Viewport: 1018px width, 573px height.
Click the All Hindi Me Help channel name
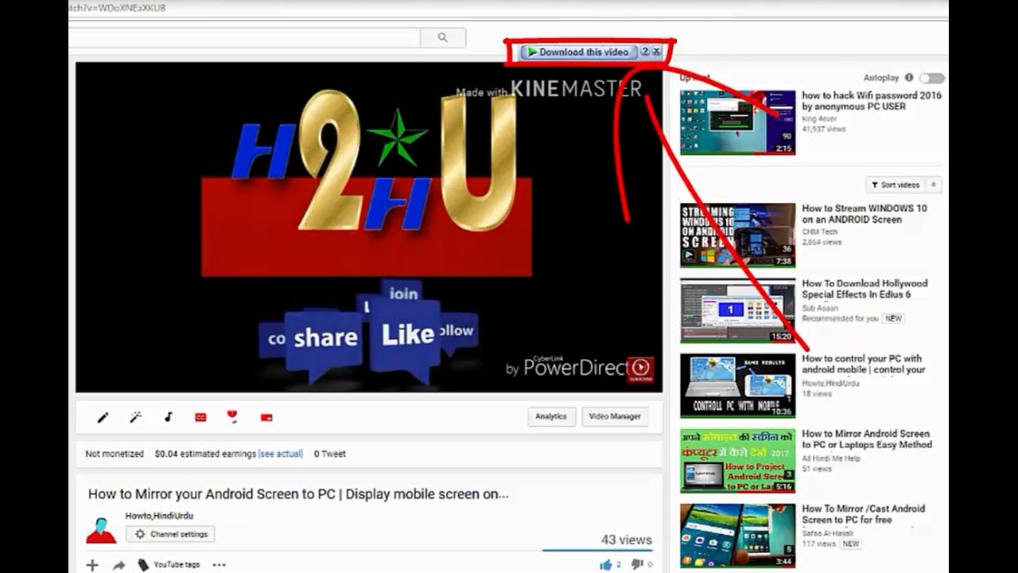pyautogui.click(x=830, y=458)
